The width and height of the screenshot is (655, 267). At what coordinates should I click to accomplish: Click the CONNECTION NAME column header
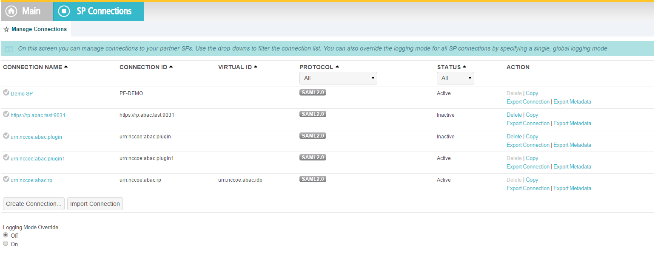click(33, 67)
